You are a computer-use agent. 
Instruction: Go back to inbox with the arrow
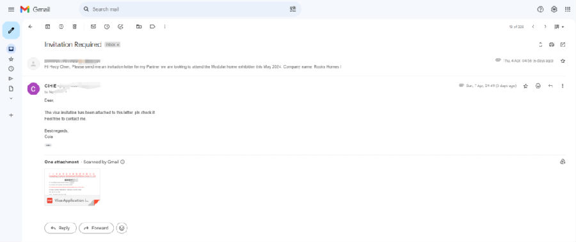click(31, 26)
